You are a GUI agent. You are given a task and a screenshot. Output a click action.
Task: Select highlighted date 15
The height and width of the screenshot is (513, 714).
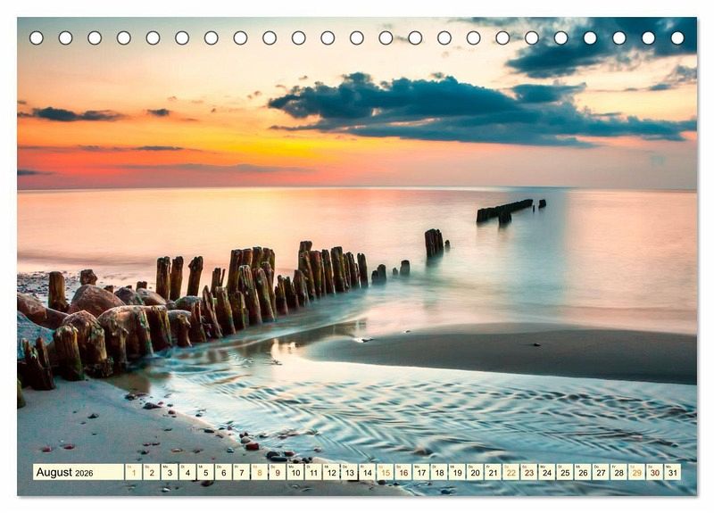(x=386, y=472)
